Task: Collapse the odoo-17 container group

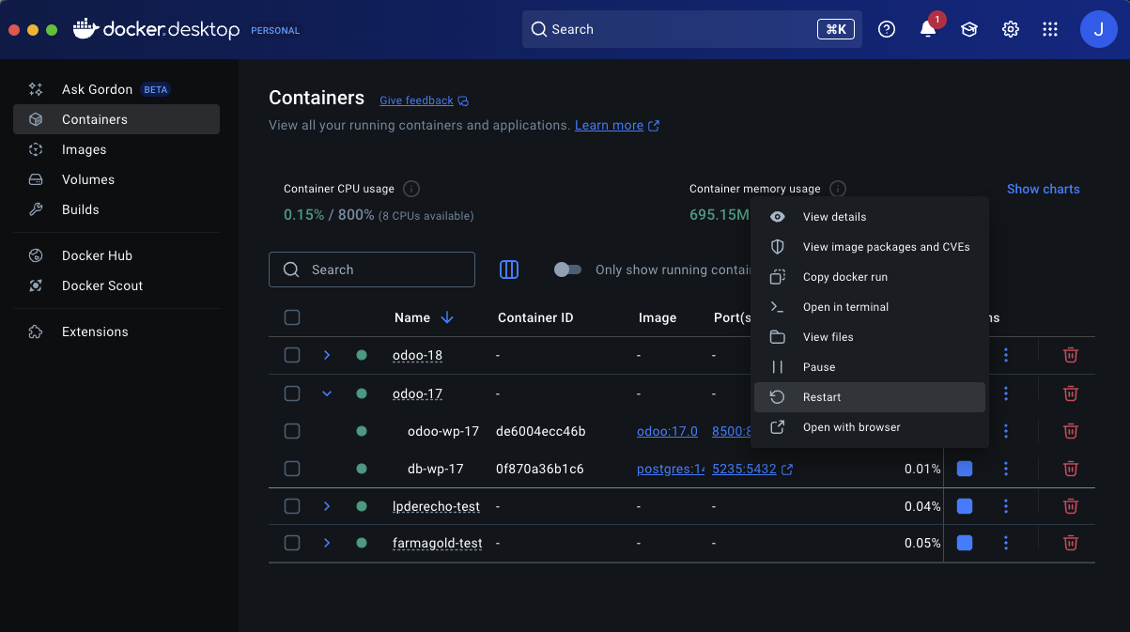Action: pyautogui.click(x=327, y=393)
